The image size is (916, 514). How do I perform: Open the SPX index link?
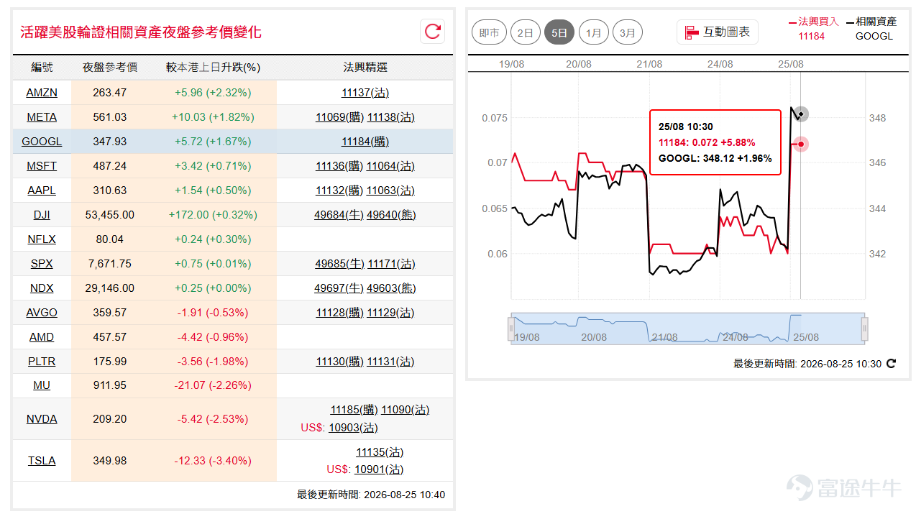tap(42, 264)
